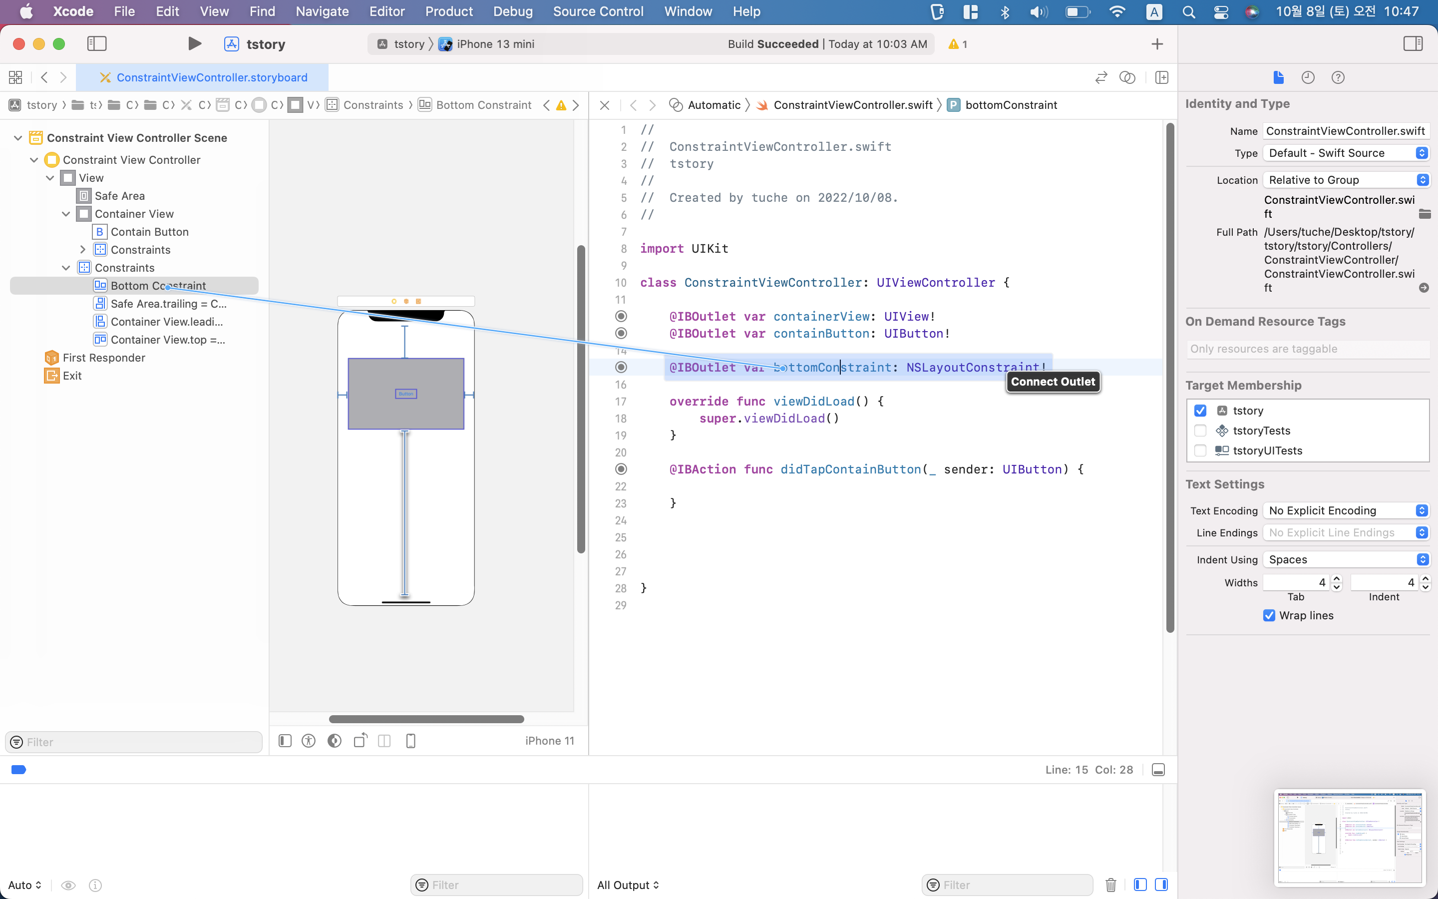This screenshot has width=1438, height=899.
Task: Click the Run play button
Action: tap(194, 44)
